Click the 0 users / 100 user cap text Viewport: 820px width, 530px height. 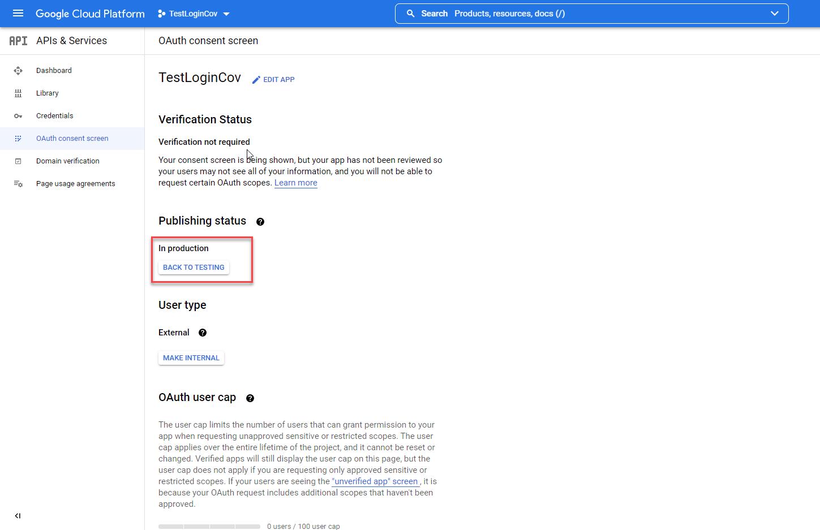coord(303,527)
